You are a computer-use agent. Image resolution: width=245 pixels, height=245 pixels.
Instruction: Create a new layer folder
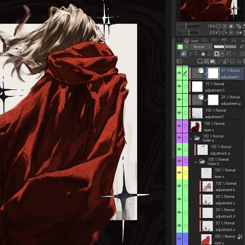[213, 61]
